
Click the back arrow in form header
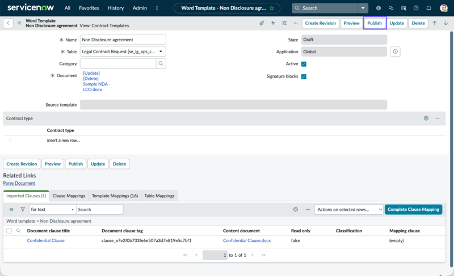click(8, 23)
